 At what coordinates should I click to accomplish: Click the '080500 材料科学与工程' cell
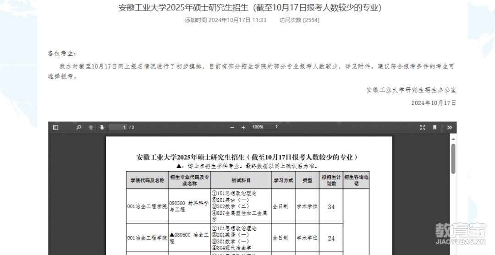(x=189, y=206)
